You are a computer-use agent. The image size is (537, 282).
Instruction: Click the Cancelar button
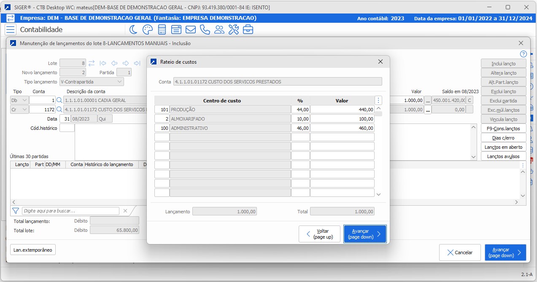click(459, 252)
